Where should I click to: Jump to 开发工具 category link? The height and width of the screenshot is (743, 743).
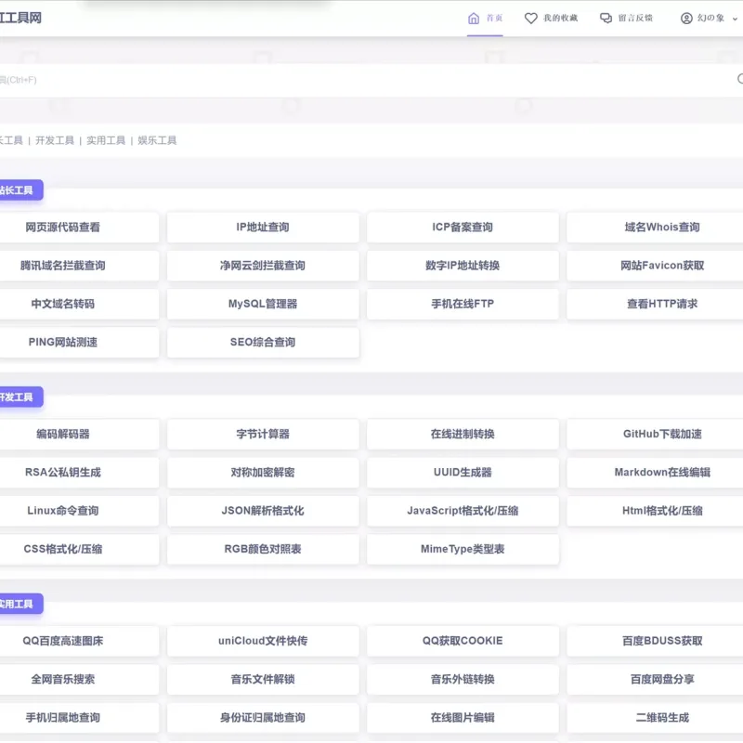(x=55, y=140)
